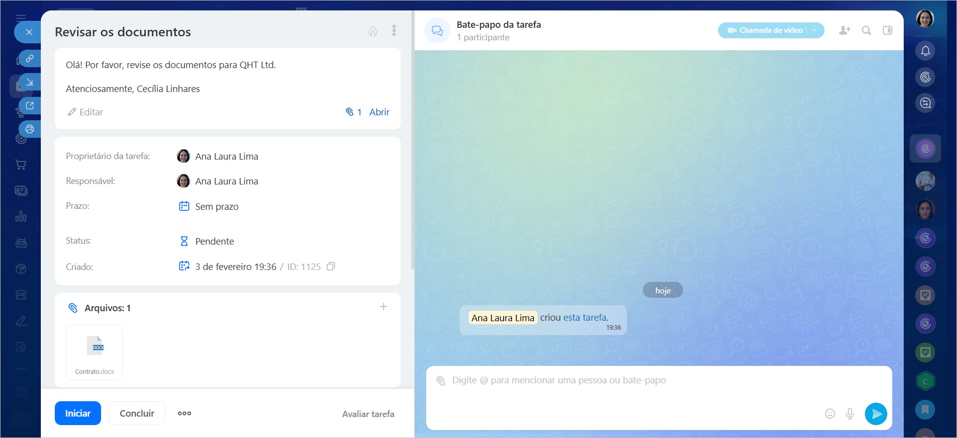This screenshot has width=957, height=438.
Task: Click the copy link side button
Action: 30,59
